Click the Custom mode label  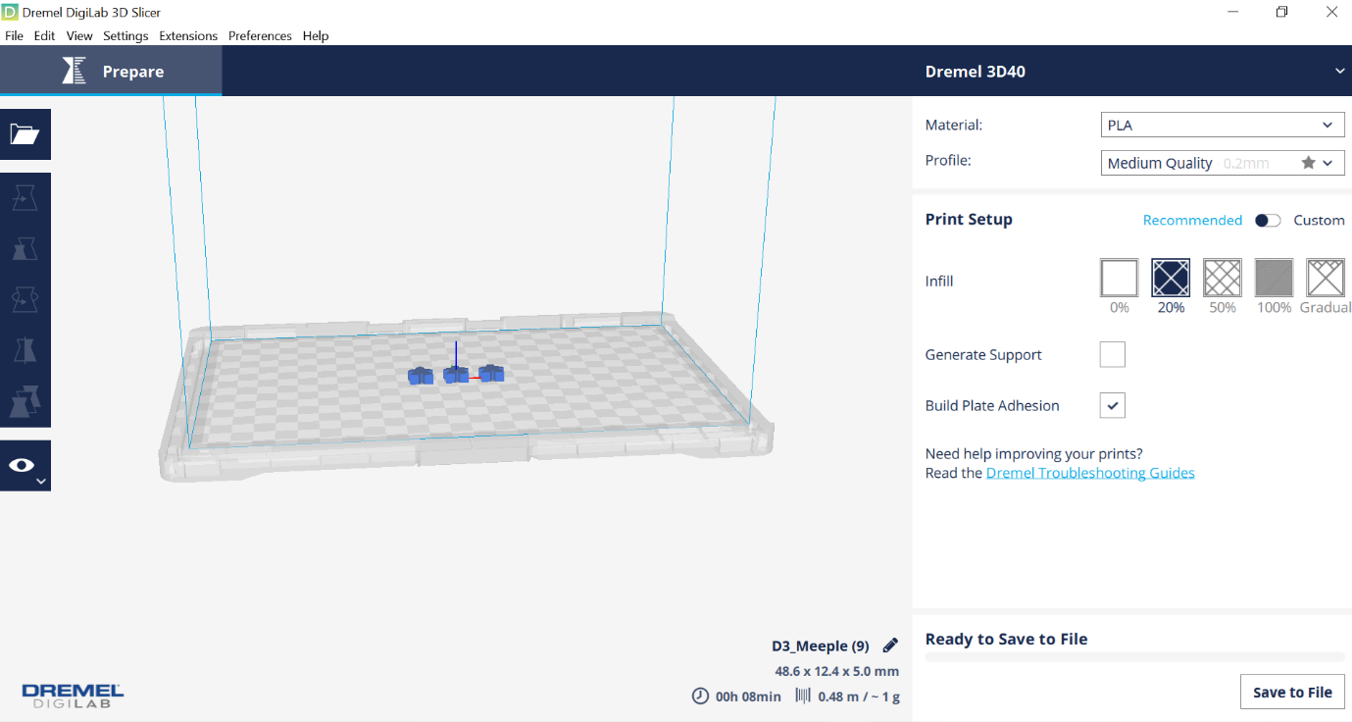[1319, 221]
